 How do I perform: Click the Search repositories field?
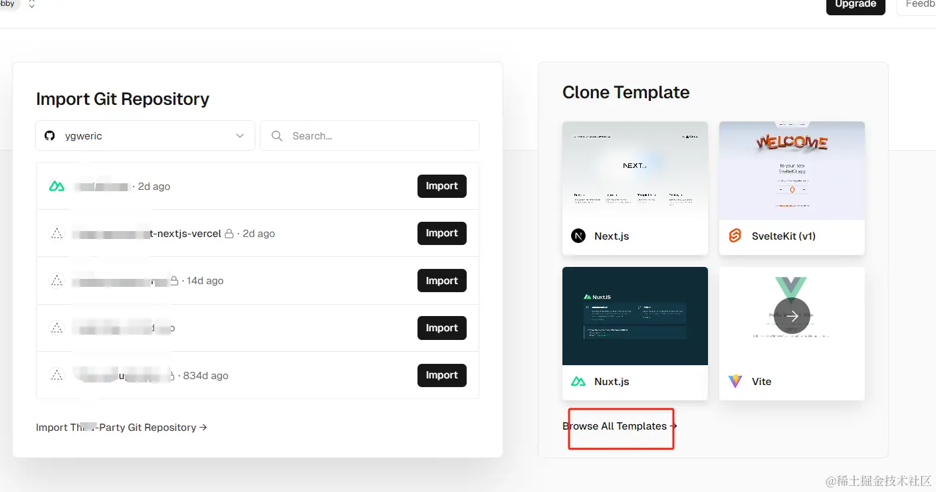pyautogui.click(x=370, y=135)
